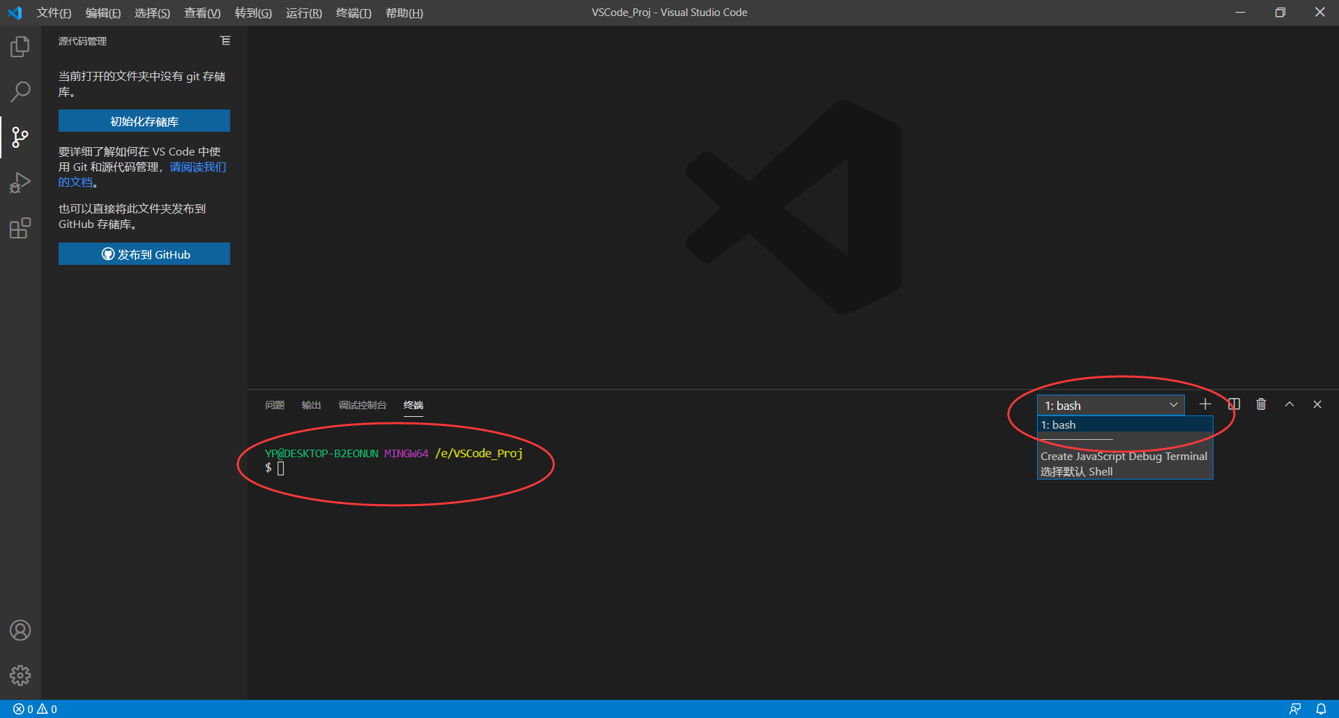1339x718 pixels.
Task: Open the Extensions view icon
Action: point(20,228)
